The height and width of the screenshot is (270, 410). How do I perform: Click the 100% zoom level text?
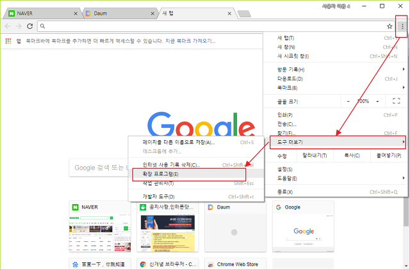tap(363, 101)
